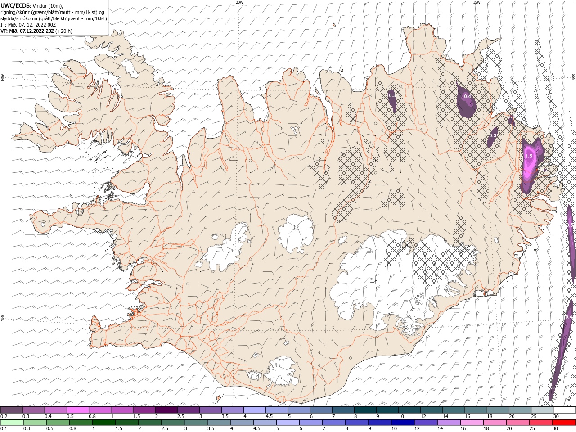Pick the upper-scale 0.3–0.4 purple swatch
This screenshot has height=432, width=576.
click(x=33, y=410)
